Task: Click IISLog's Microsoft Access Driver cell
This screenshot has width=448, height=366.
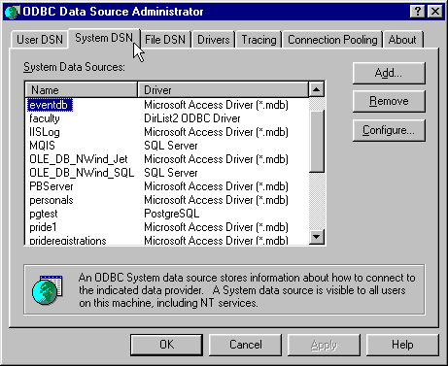Action: (216, 132)
